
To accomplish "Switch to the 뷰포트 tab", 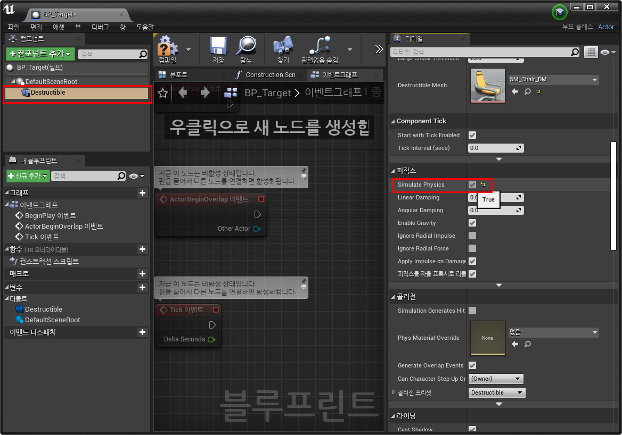I will click(x=191, y=75).
